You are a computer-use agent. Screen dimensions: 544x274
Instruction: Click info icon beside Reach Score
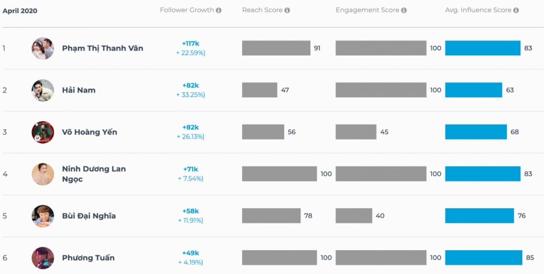pos(287,10)
